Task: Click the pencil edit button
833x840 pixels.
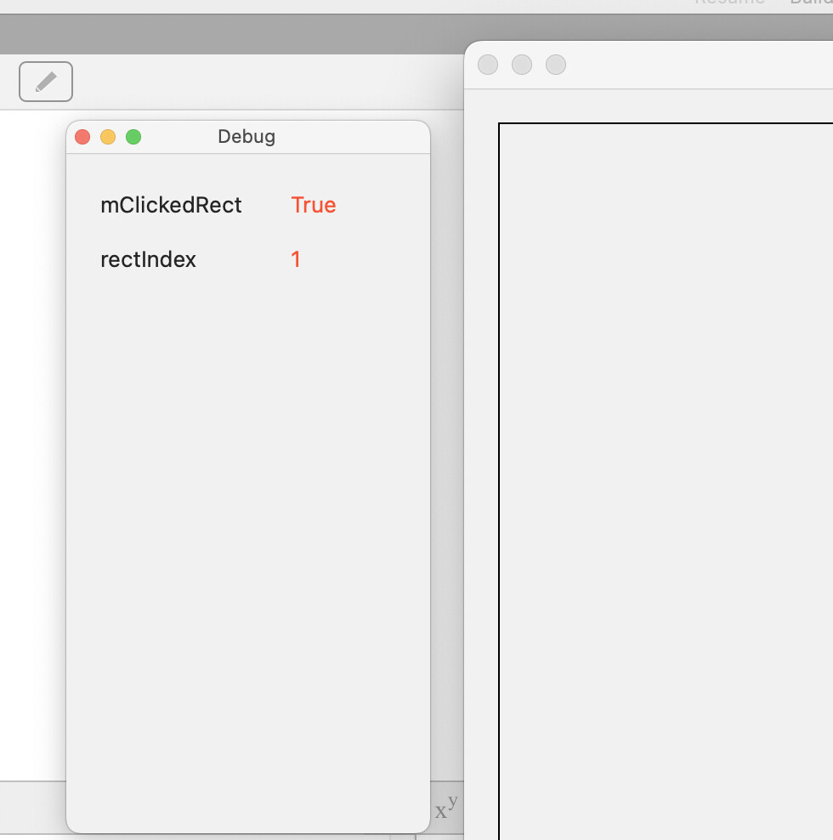Action: [x=46, y=82]
